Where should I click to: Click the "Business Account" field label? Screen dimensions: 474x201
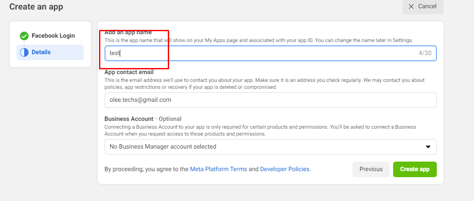click(129, 119)
